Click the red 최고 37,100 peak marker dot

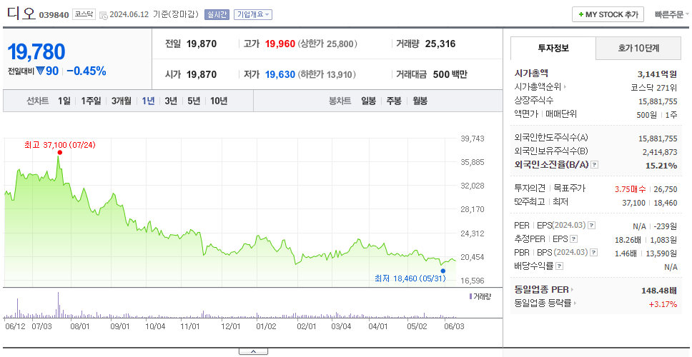(x=59, y=153)
